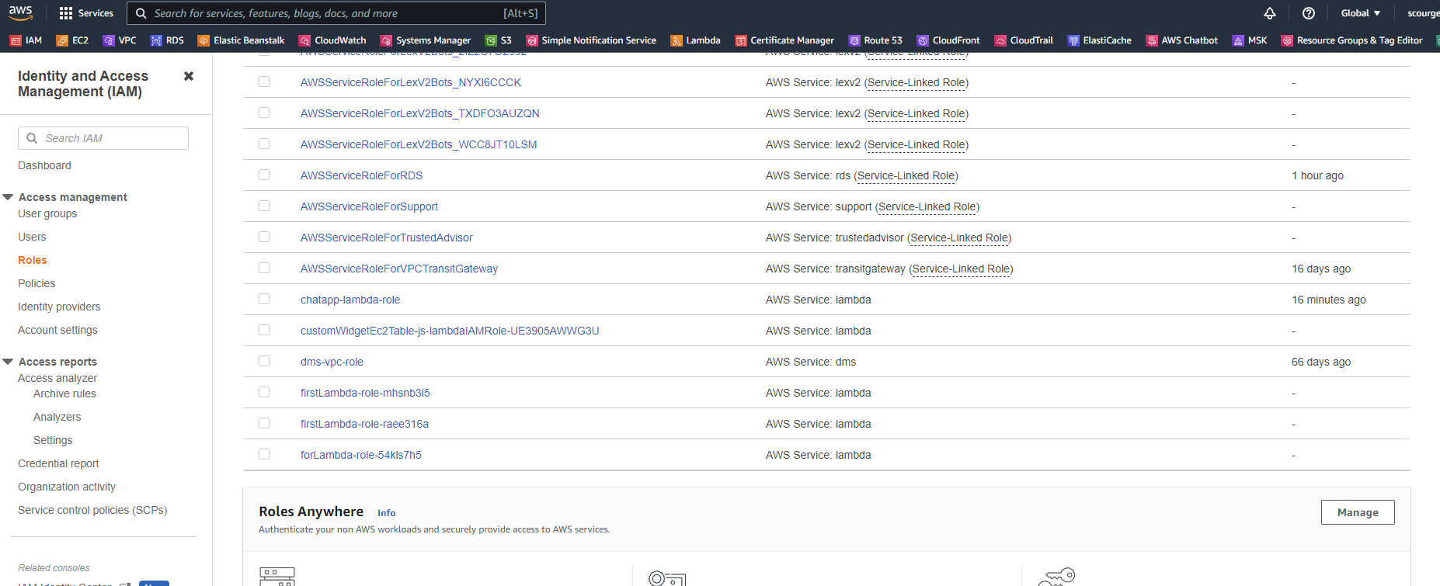
Task: Open CloudWatch shortcut in favorites bar
Action: 332,40
